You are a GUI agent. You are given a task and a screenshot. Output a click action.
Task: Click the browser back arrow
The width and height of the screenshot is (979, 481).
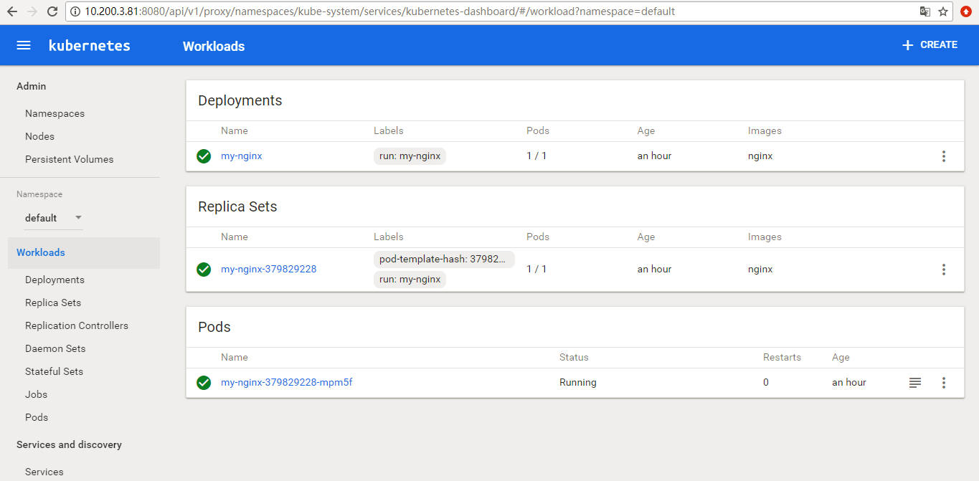point(12,11)
